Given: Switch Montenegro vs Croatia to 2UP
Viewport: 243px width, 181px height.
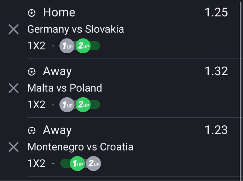Looking at the screenshot, I should 94,164.
